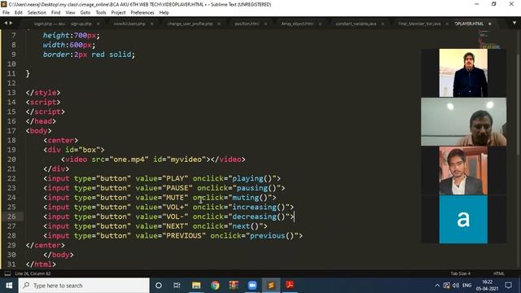Switch to the Array_object.html tab
This screenshot has width=521, height=293.
pyautogui.click(x=297, y=24)
